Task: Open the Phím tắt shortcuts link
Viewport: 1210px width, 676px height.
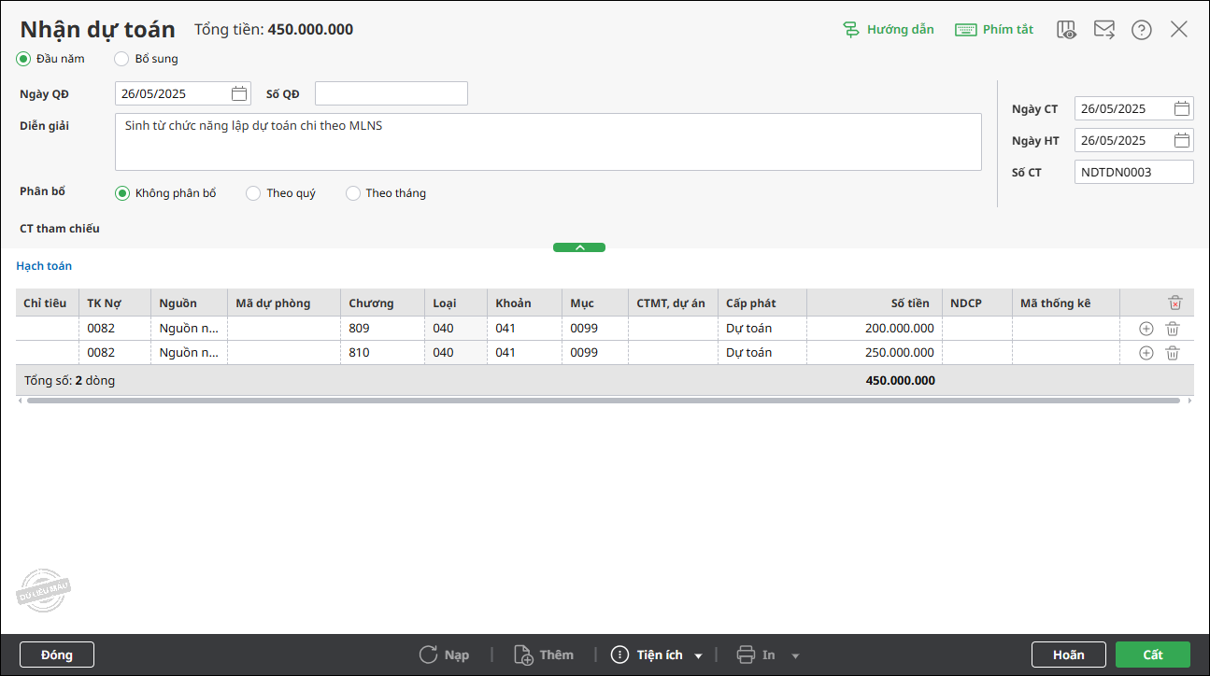Action: 994,29
